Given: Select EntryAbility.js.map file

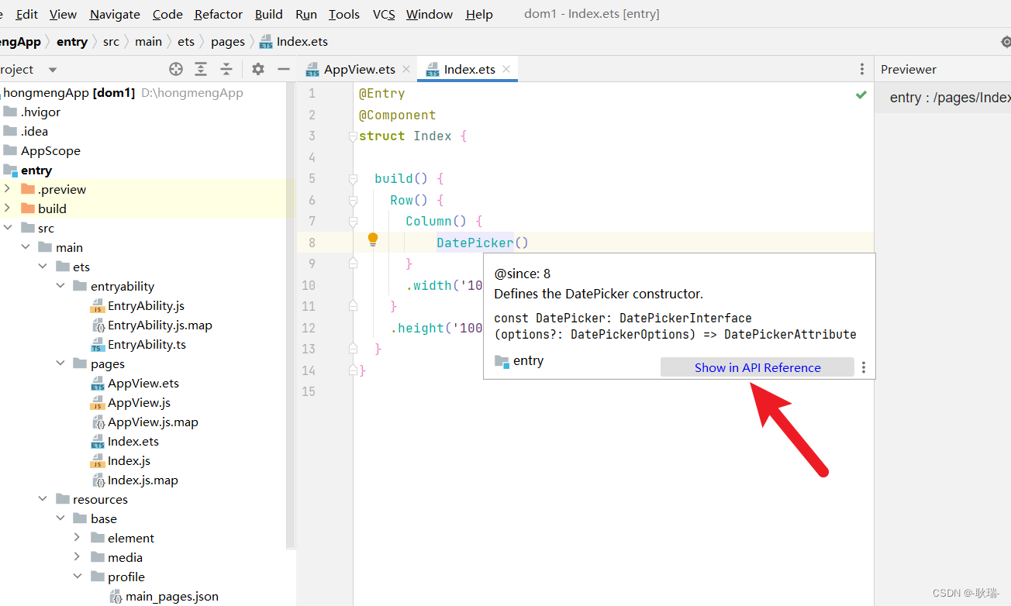Looking at the screenshot, I should pyautogui.click(x=160, y=325).
